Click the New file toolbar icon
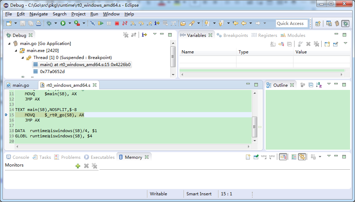 pos(9,23)
